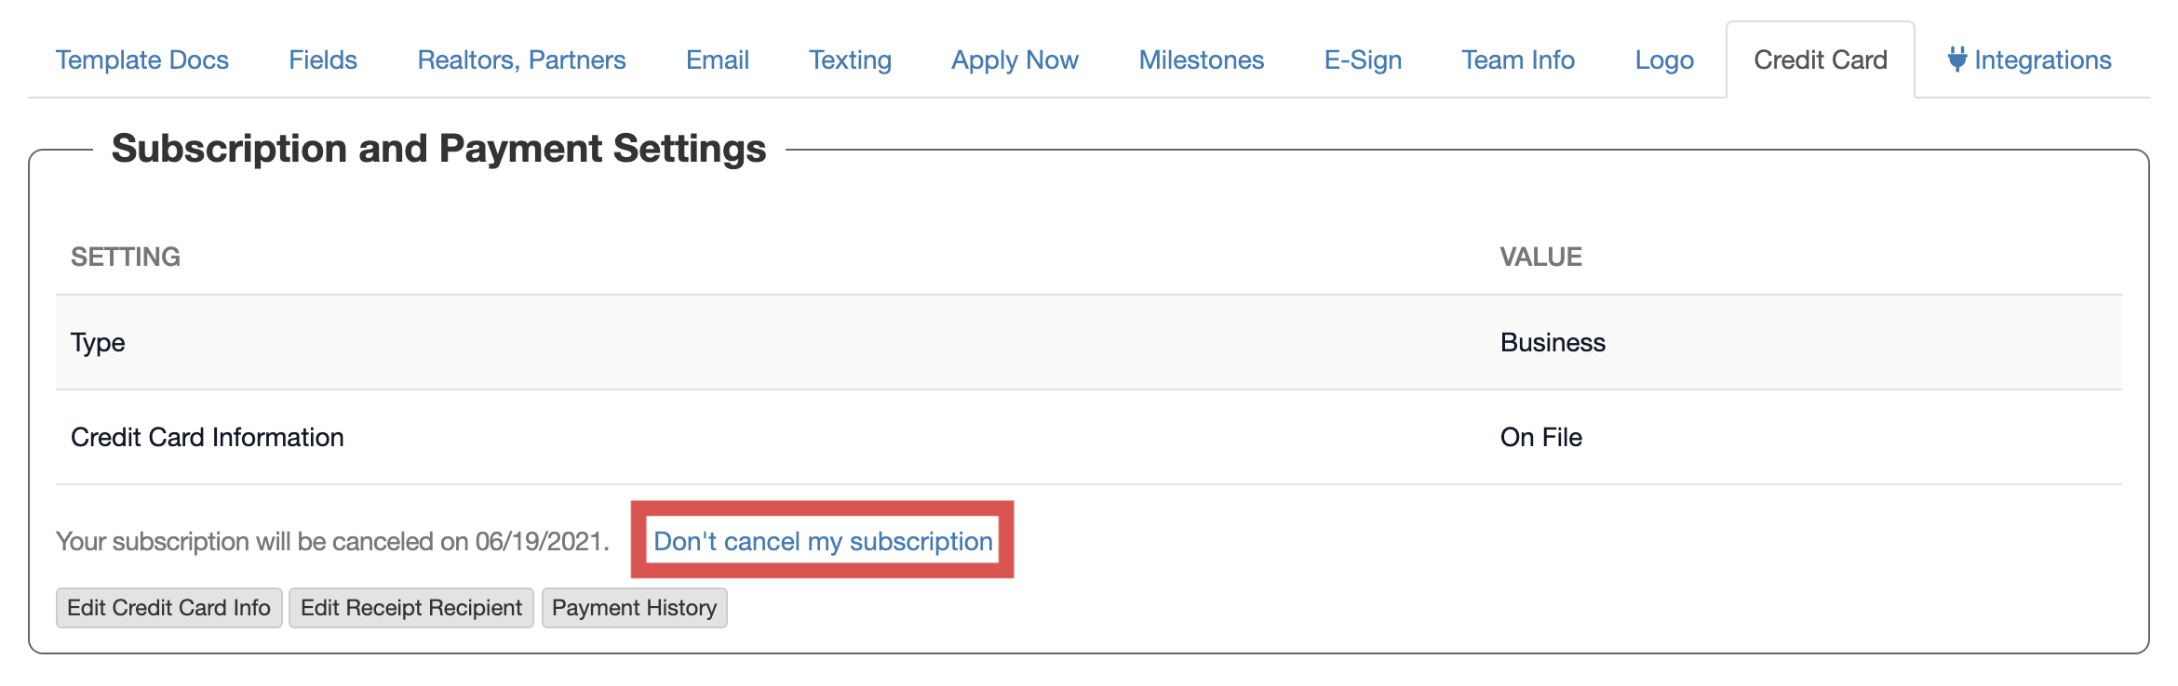Open the Apply Now tab
Viewport: 2178px width, 686px height.
tap(1015, 60)
